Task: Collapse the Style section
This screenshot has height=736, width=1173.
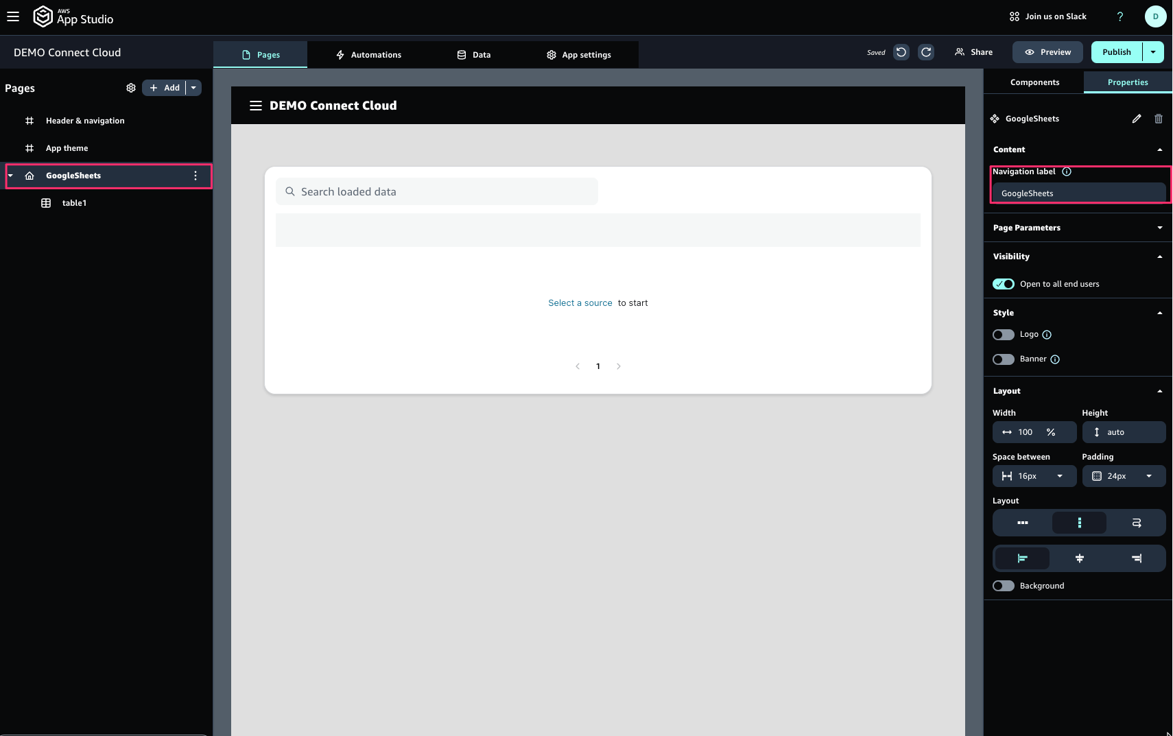Action: pyautogui.click(x=1160, y=313)
